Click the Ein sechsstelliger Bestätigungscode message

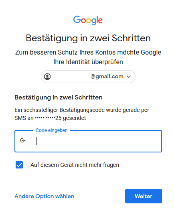(x=82, y=114)
